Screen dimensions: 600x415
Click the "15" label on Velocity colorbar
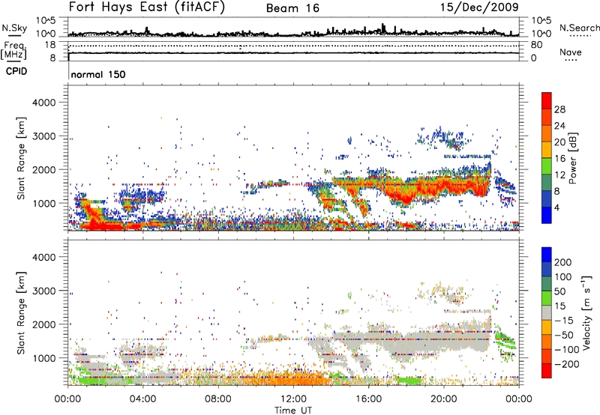pos(559,306)
